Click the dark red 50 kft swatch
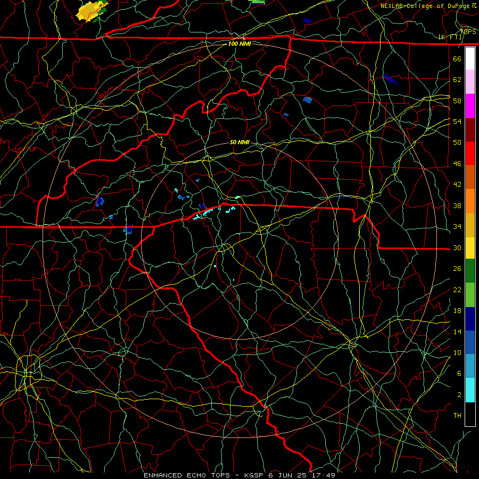479x479 pixels. coord(470,130)
